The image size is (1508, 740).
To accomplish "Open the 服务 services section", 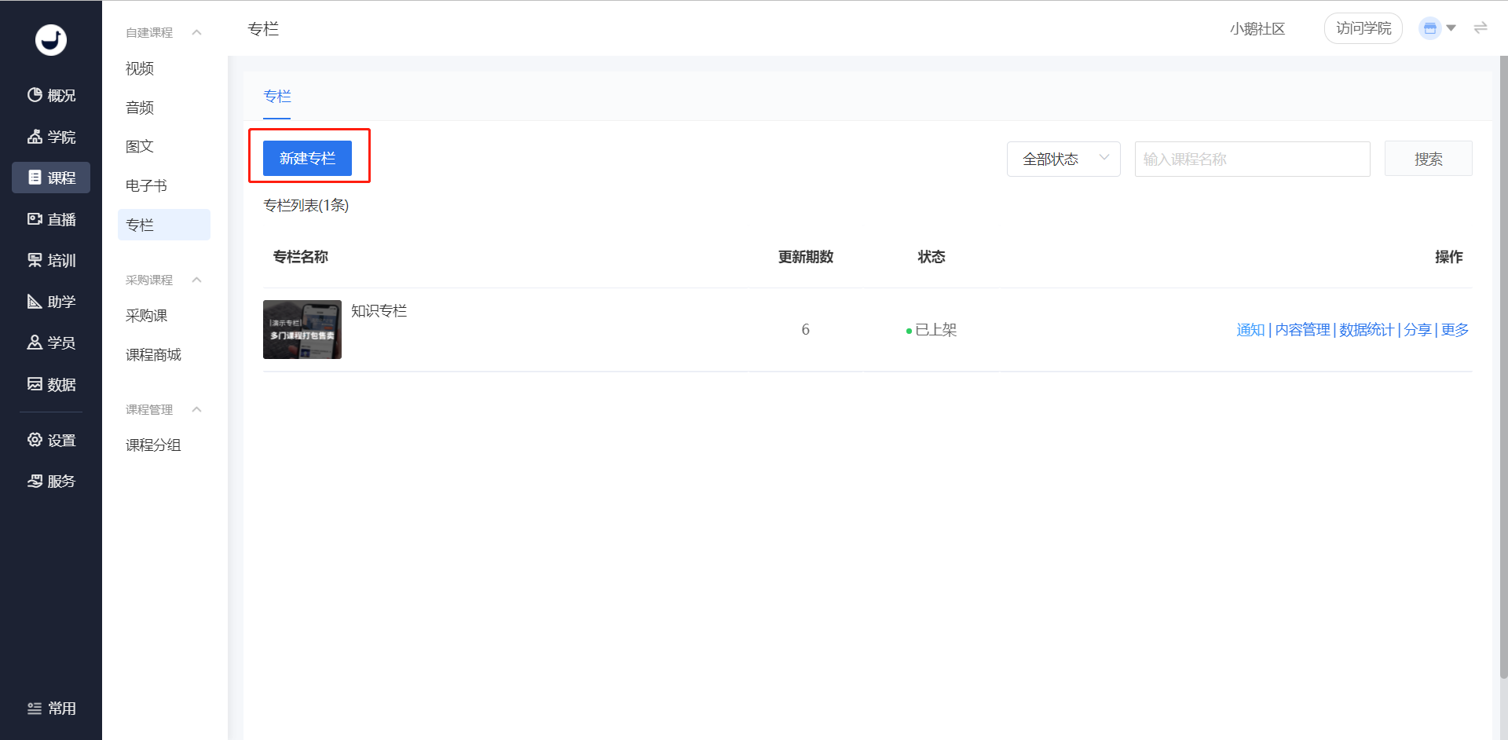I will (x=51, y=481).
